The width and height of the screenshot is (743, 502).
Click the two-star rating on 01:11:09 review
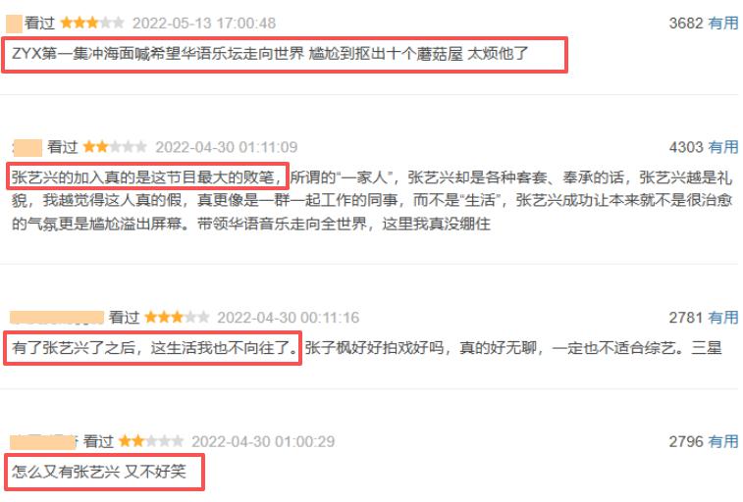pos(115,147)
